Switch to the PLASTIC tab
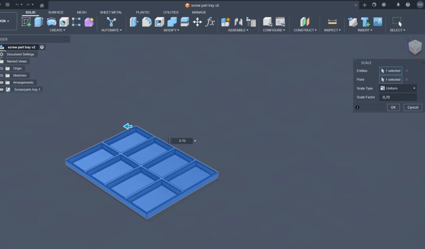 click(142, 12)
